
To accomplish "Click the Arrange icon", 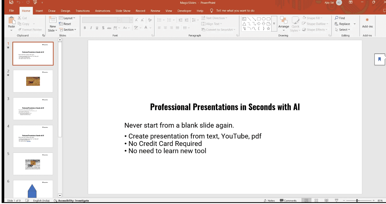I will [x=283, y=20].
